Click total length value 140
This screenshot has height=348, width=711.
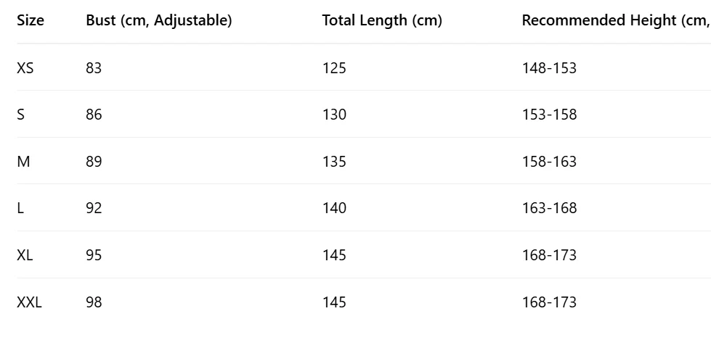[334, 208]
